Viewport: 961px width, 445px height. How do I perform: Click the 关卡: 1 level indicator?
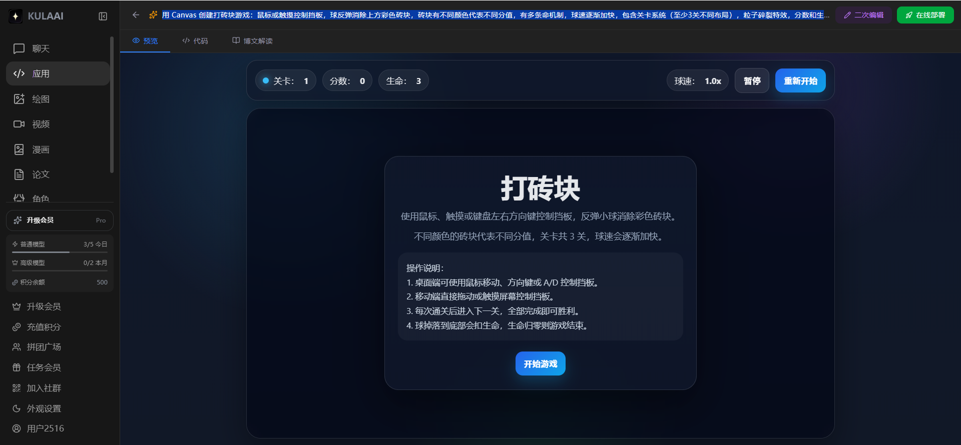[x=286, y=81]
